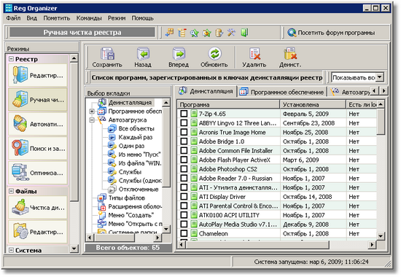
Task: Open the Команды menu
Action: point(89,18)
